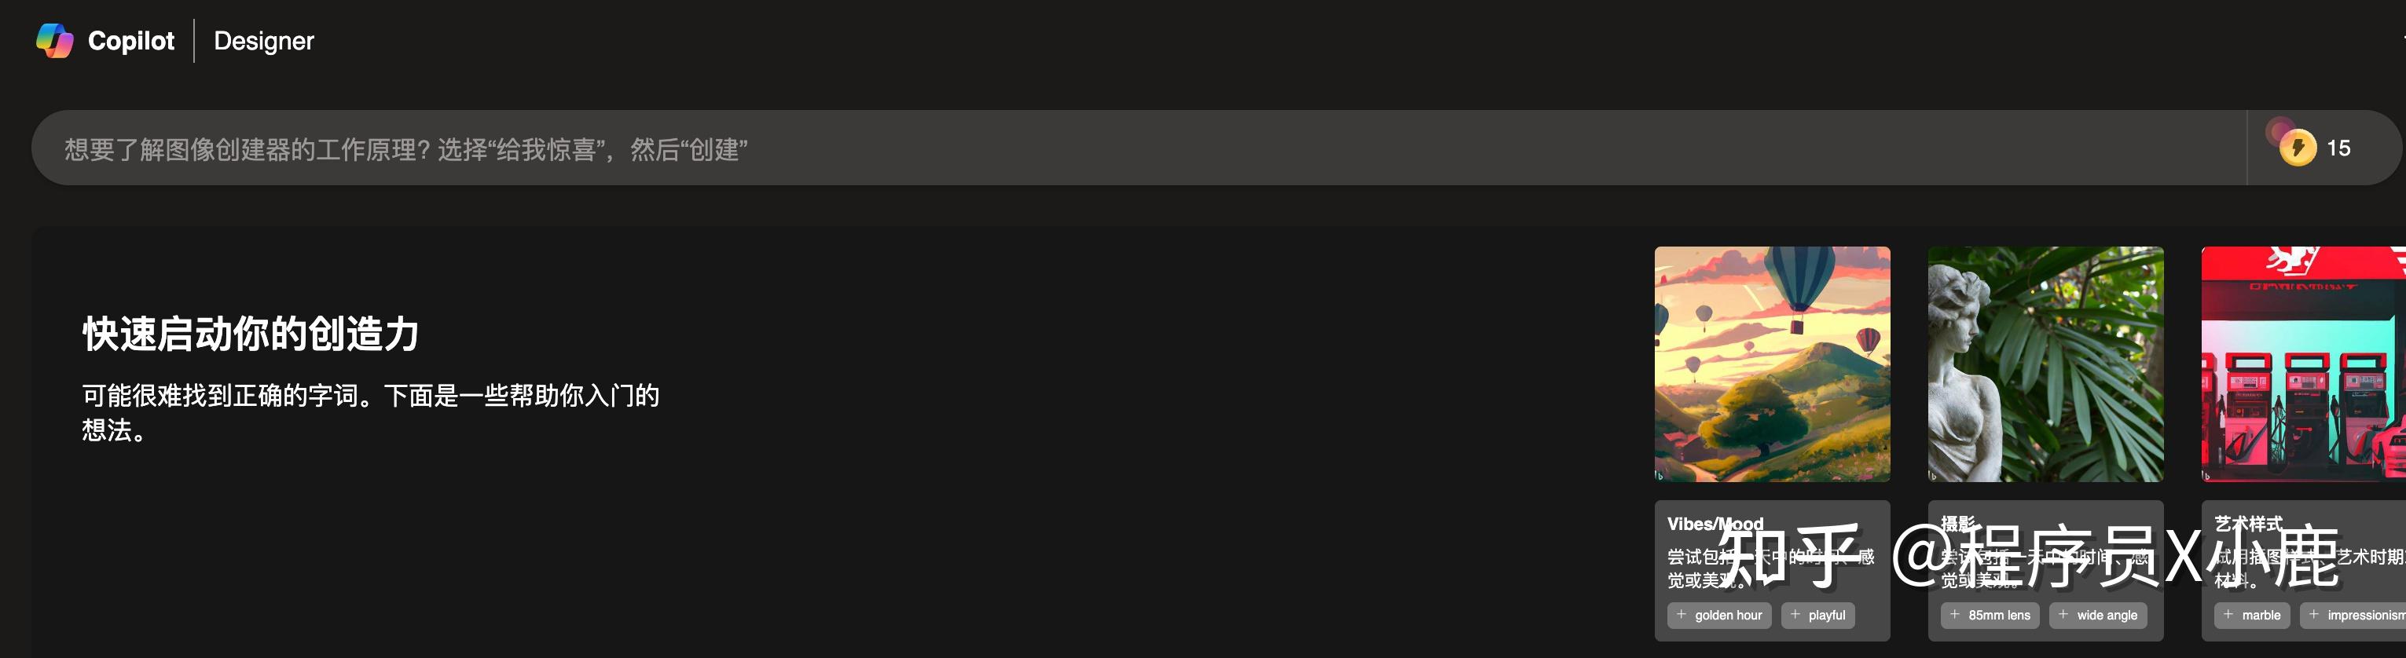This screenshot has width=2406, height=658.
Task: Open the 摄影 idea card heading
Action: pyautogui.click(x=1959, y=524)
